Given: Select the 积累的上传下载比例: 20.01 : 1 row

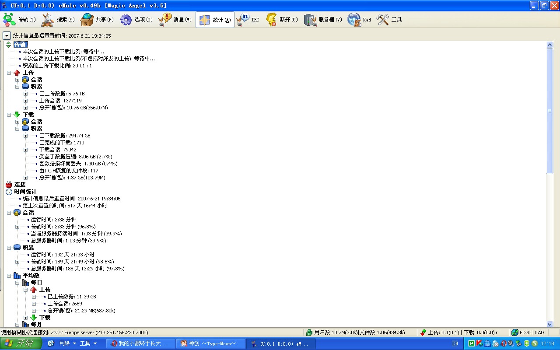Looking at the screenshot, I should click(x=57, y=66).
